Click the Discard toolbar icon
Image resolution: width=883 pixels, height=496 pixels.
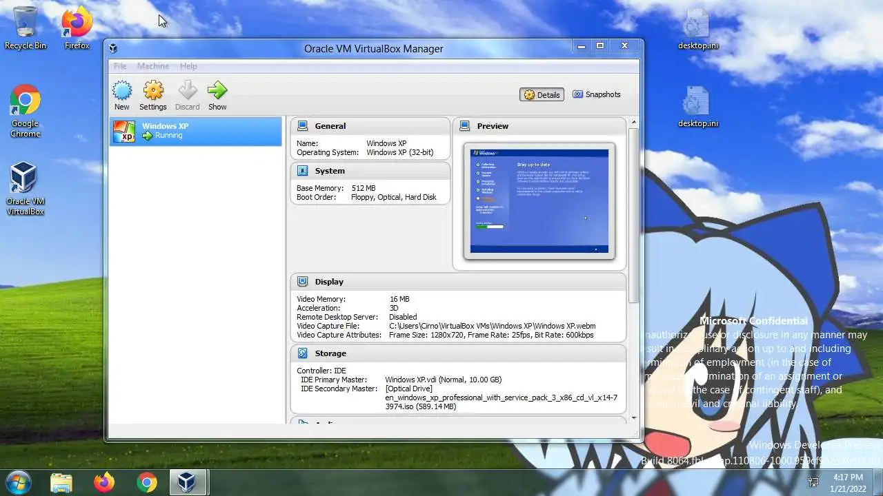187,90
